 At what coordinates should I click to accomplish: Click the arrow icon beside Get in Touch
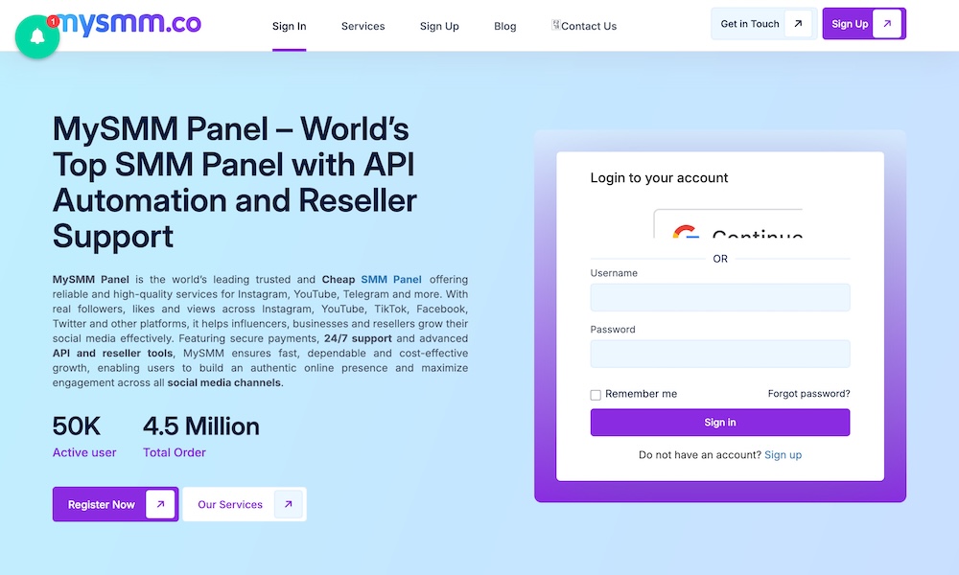[x=798, y=24]
